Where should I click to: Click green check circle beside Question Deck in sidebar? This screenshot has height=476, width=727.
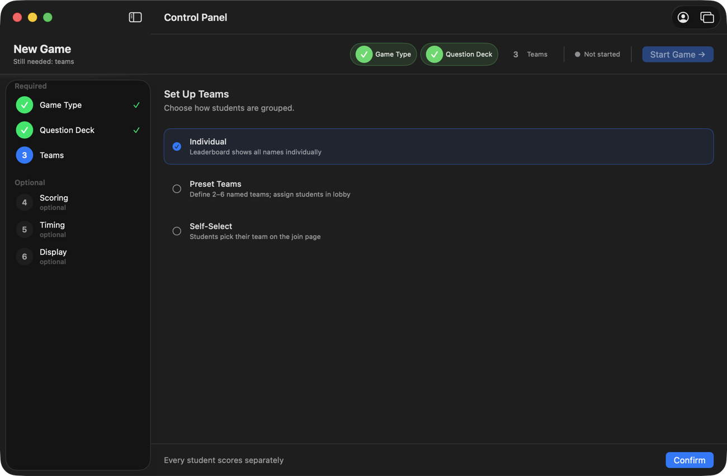tap(25, 130)
